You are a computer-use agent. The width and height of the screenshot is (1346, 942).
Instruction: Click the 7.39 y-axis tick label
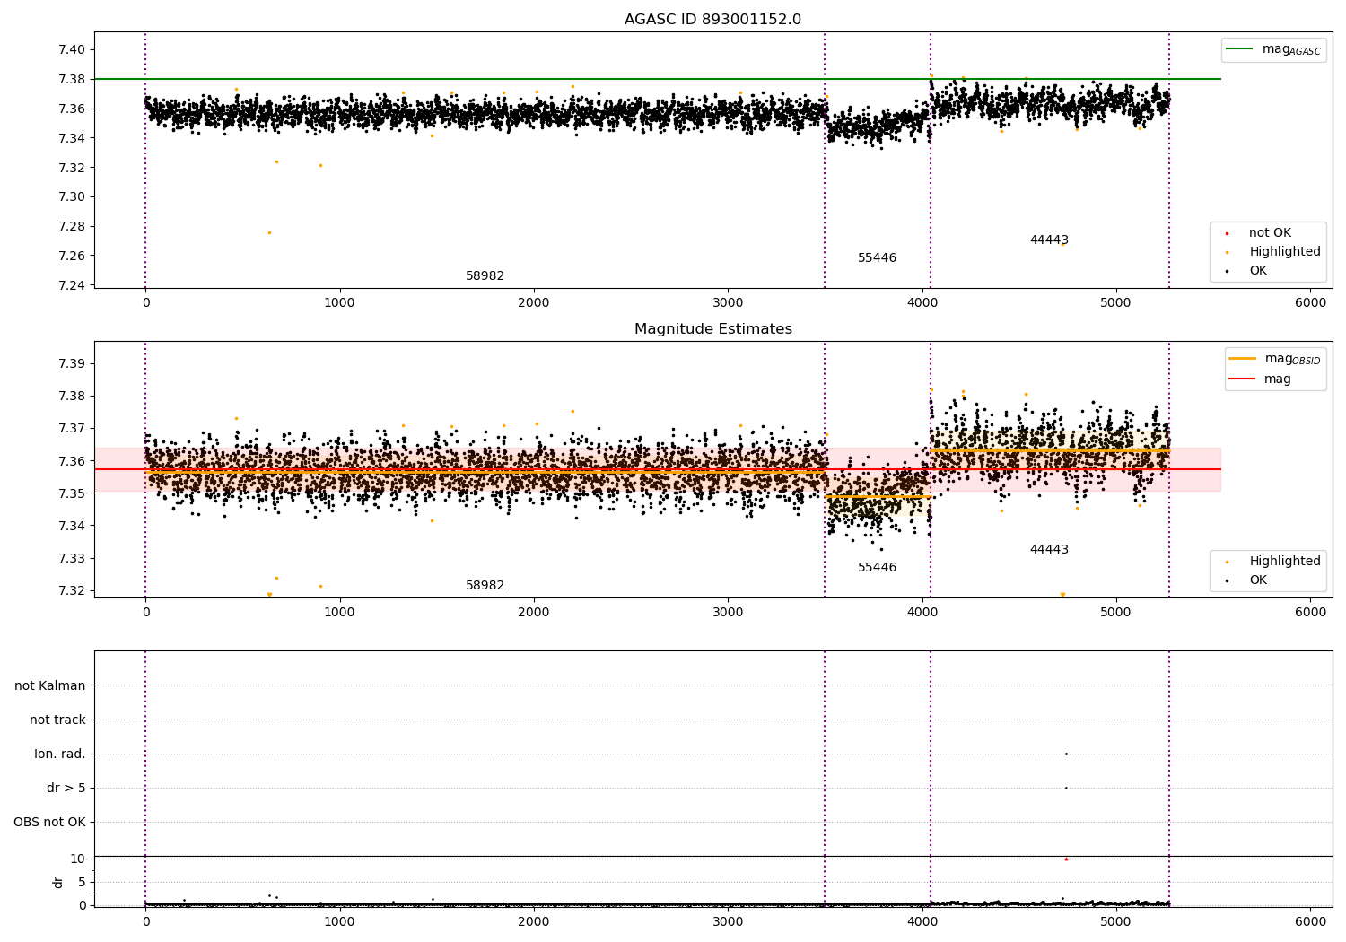(x=73, y=363)
